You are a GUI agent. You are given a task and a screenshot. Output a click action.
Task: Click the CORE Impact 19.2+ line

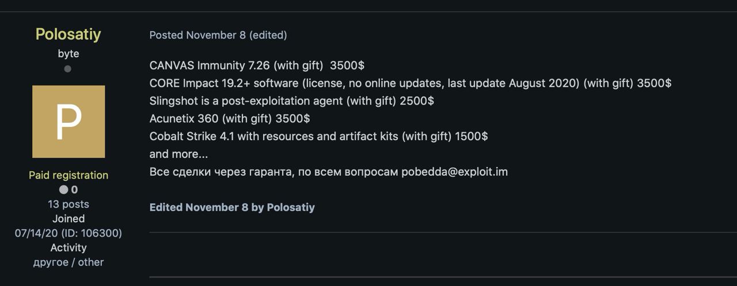pyautogui.click(x=410, y=83)
